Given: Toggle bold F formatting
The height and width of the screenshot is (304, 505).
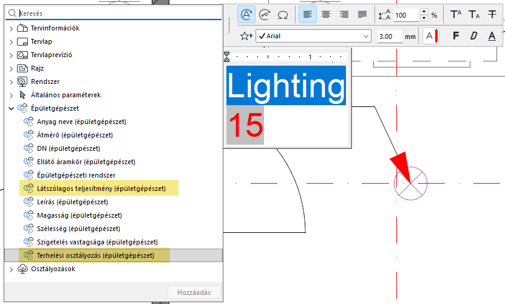Looking at the screenshot, I should tap(456, 36).
